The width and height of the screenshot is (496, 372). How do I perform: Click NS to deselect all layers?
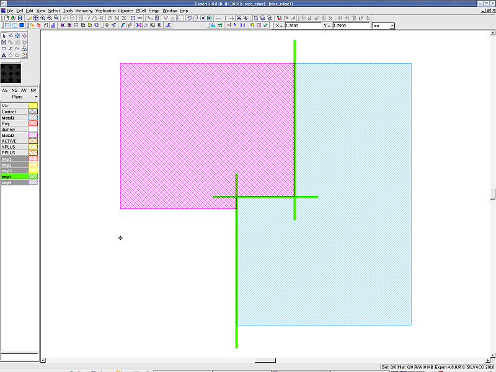pos(14,90)
